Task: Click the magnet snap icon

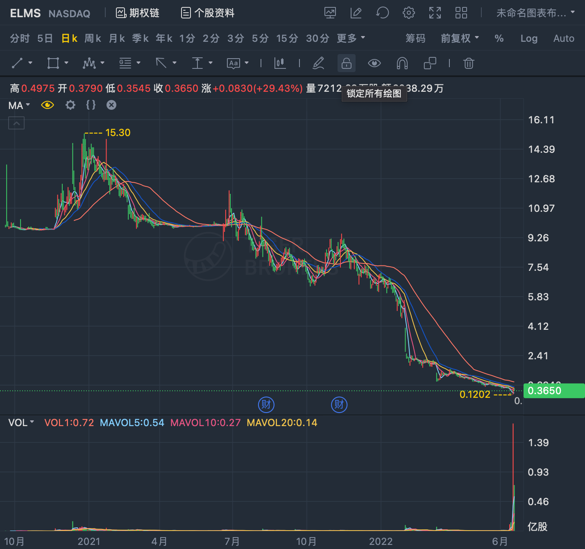Action: pos(402,63)
